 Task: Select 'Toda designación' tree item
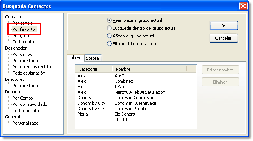click(29, 73)
